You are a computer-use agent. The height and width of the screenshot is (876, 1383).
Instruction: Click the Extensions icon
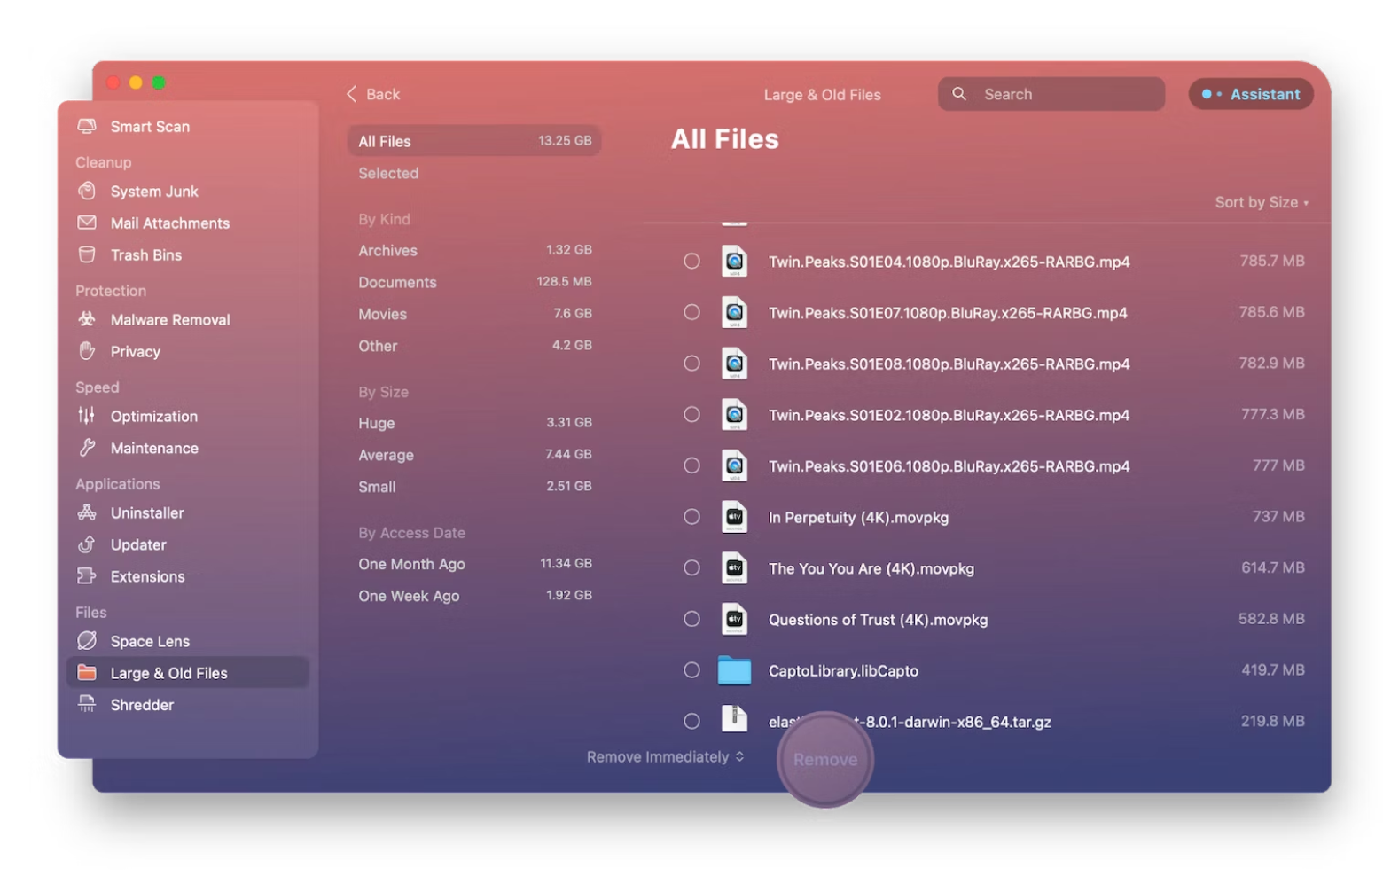pyautogui.click(x=87, y=576)
